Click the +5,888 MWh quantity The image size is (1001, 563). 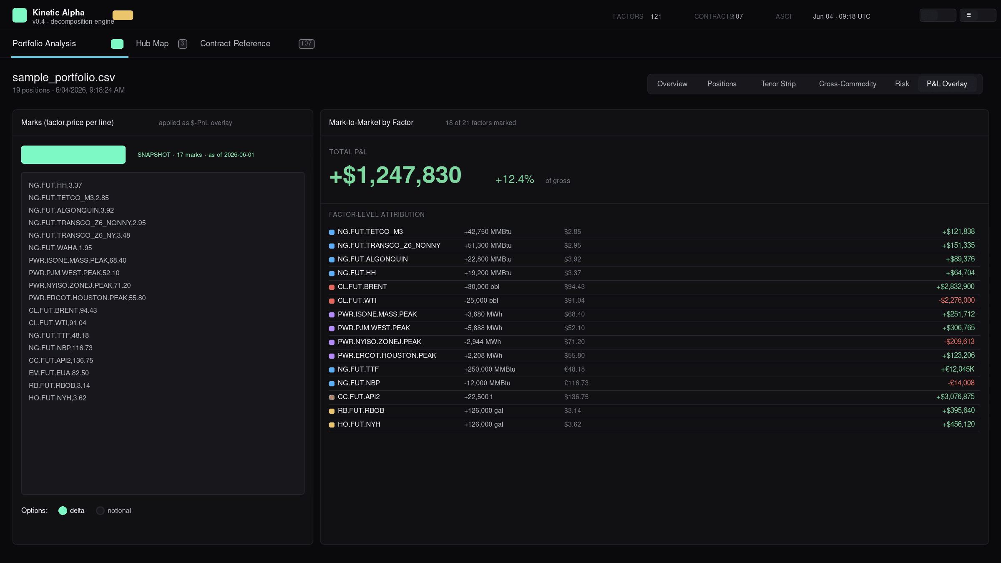coord(483,328)
